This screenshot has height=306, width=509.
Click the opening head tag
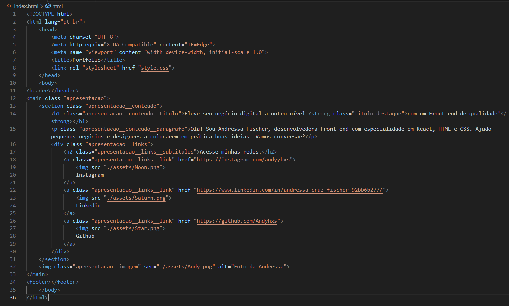pyautogui.click(x=48, y=29)
